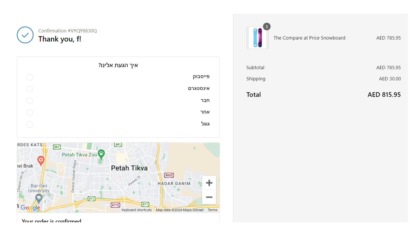This screenshot has width=419, height=236.
Task: Zoom out using the minus button
Action: 209,197
